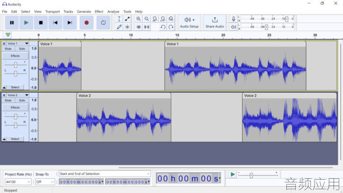The width and height of the screenshot is (343, 193).
Task: Collapse the Voice 1 track
Action: [x=4, y=88]
